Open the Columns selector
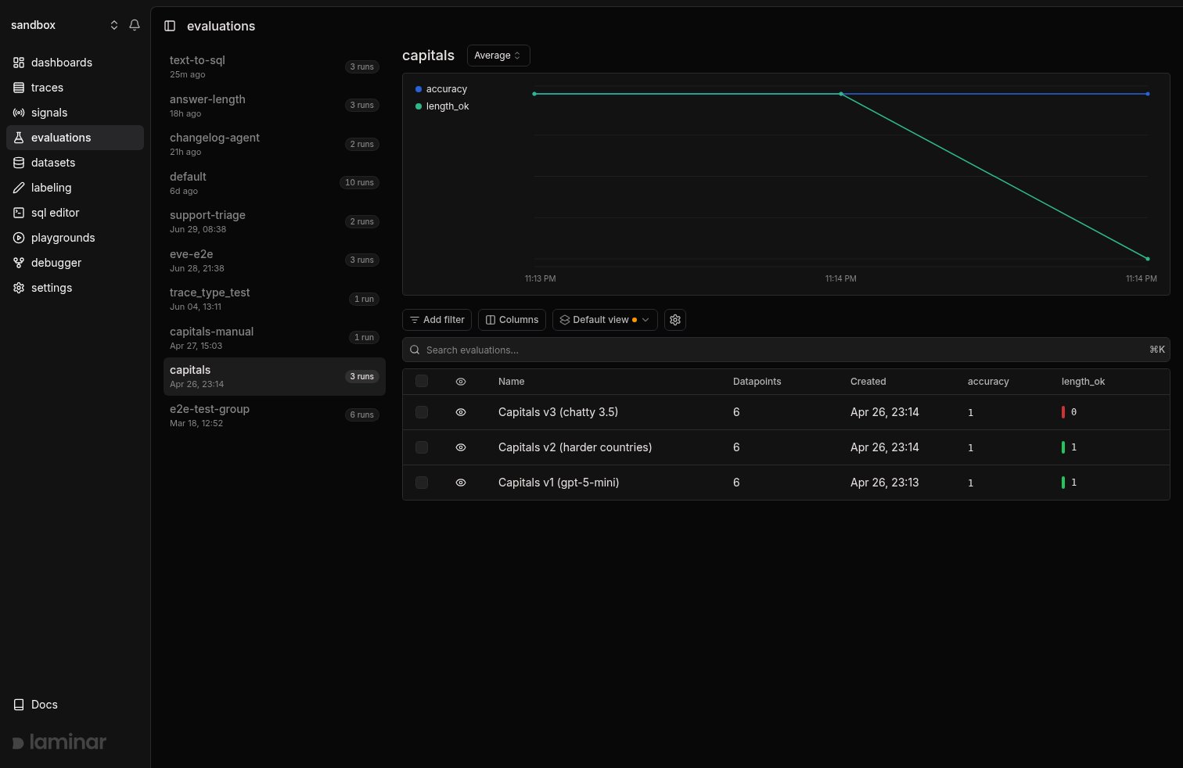 click(512, 320)
